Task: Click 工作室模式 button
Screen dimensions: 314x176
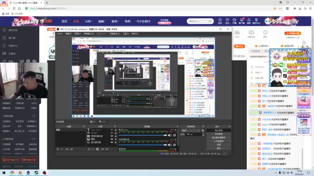Action: pyautogui.click(x=219, y=141)
